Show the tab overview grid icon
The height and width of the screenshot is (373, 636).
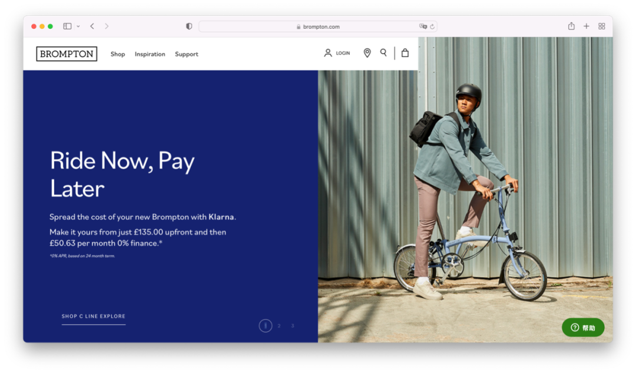601,26
